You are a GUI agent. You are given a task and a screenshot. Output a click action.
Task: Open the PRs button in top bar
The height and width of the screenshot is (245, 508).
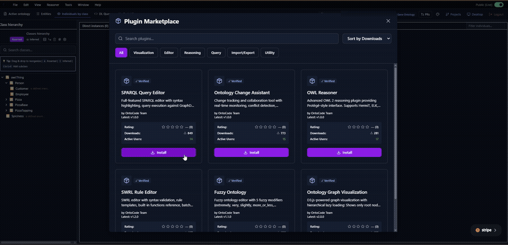click(x=426, y=14)
